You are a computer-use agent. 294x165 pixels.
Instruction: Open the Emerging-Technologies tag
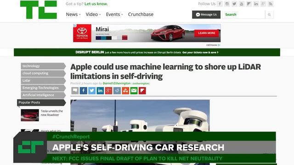43,88
